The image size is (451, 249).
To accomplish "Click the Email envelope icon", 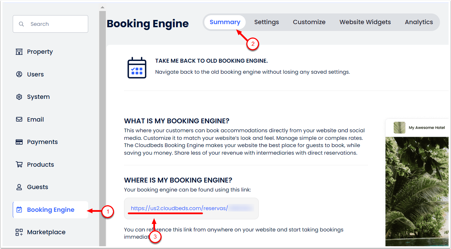I will (19, 120).
